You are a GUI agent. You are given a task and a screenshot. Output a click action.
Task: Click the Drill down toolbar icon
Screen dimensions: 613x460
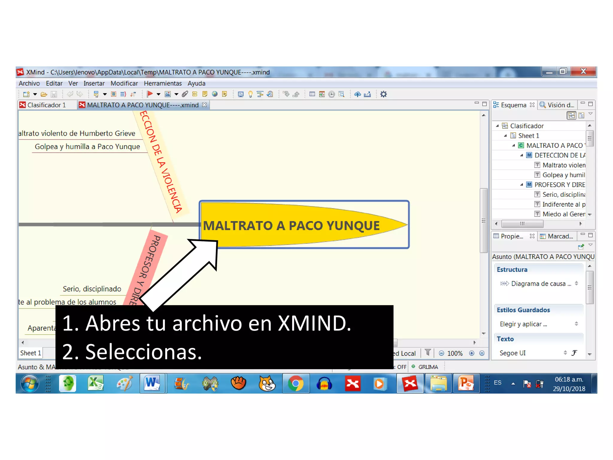point(286,94)
